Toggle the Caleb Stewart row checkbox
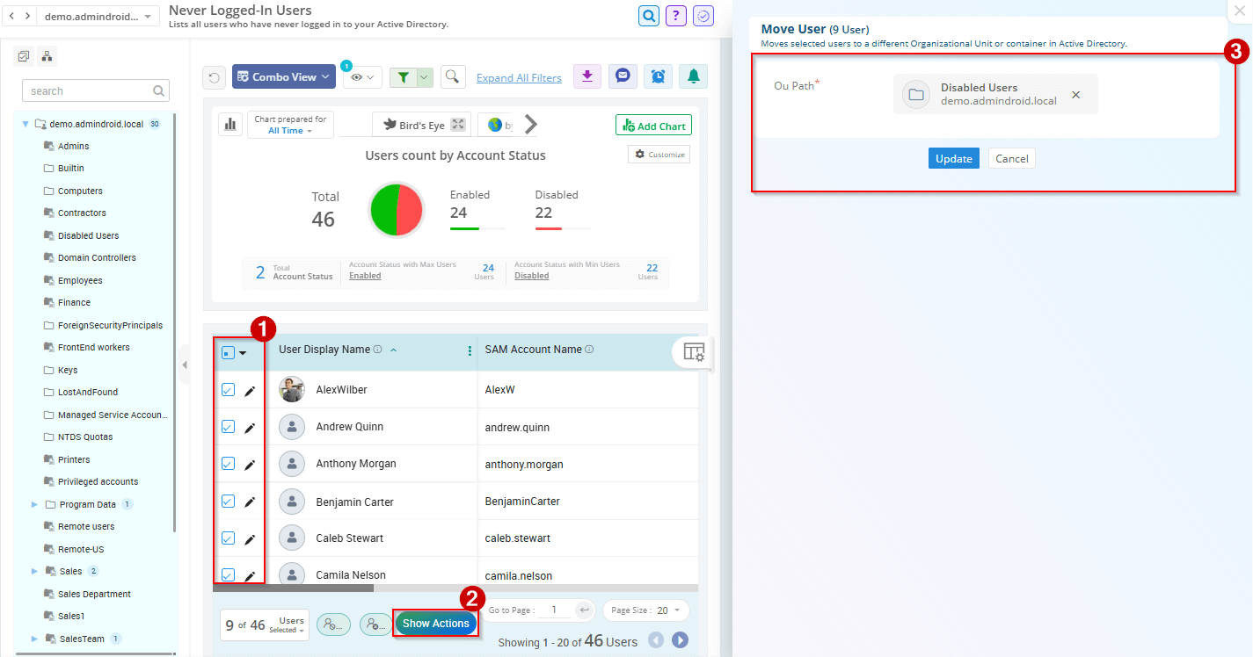 tap(228, 538)
